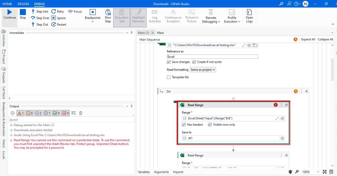The image size is (337, 176).
Task: Check the Template file checkbox
Action: coord(169,77)
